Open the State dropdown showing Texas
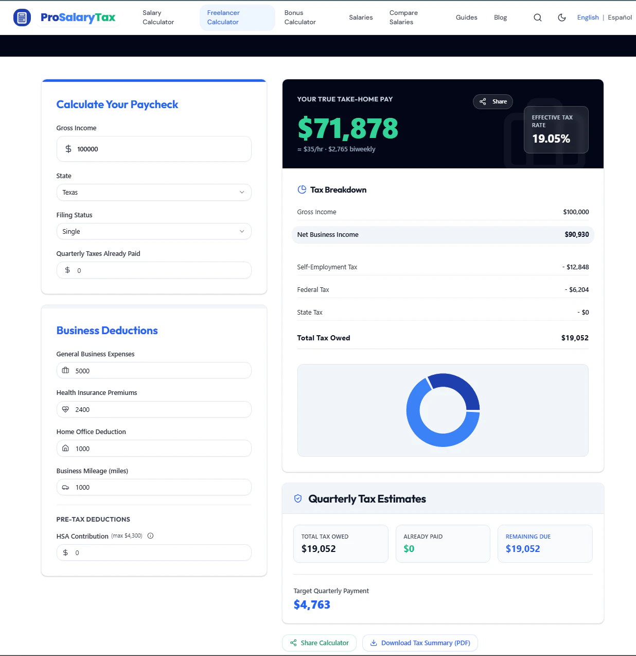 click(x=154, y=192)
